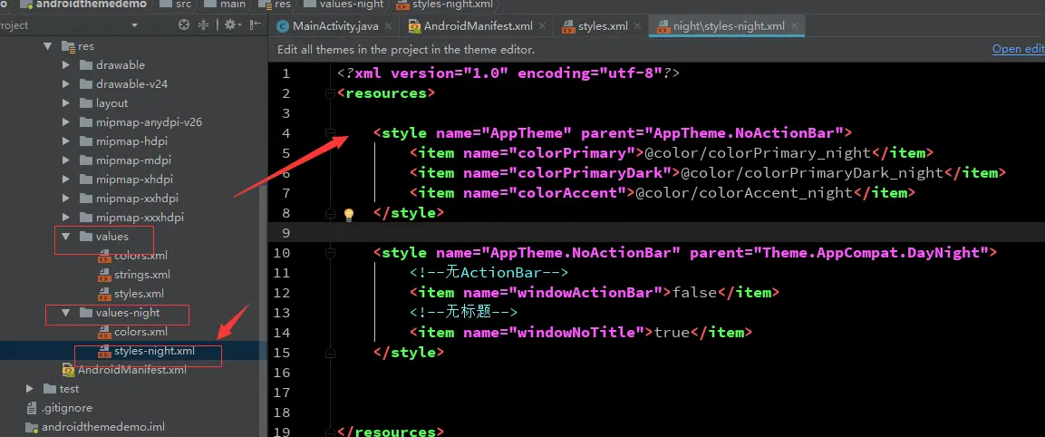Open the Project view dropdown

pyautogui.click(x=135, y=25)
